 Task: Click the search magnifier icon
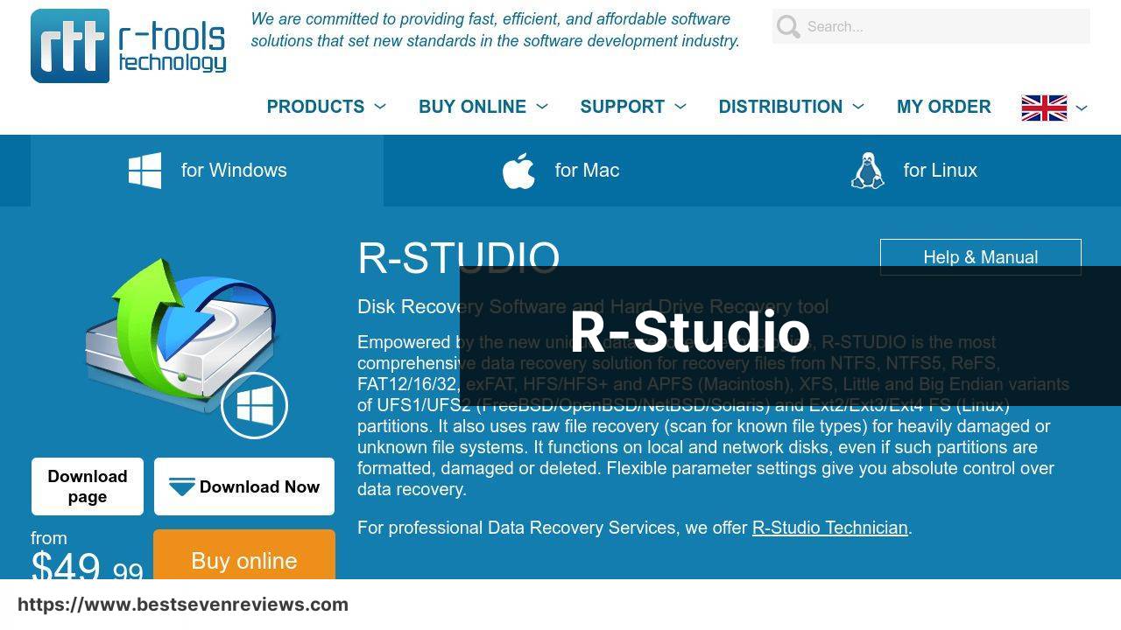[788, 26]
